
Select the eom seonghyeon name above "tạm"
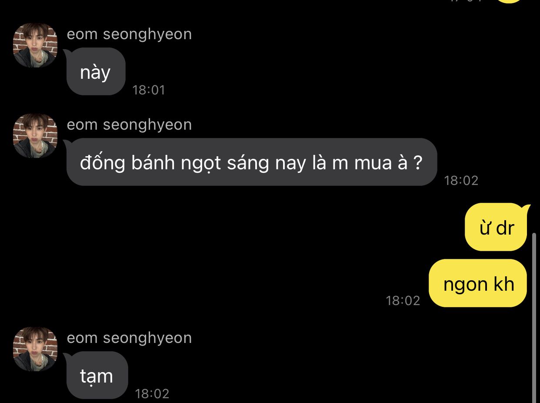click(x=129, y=338)
